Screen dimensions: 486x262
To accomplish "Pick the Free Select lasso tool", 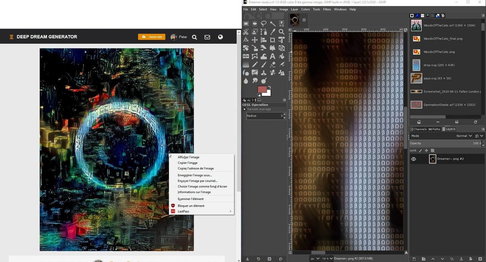I will click(264, 24).
